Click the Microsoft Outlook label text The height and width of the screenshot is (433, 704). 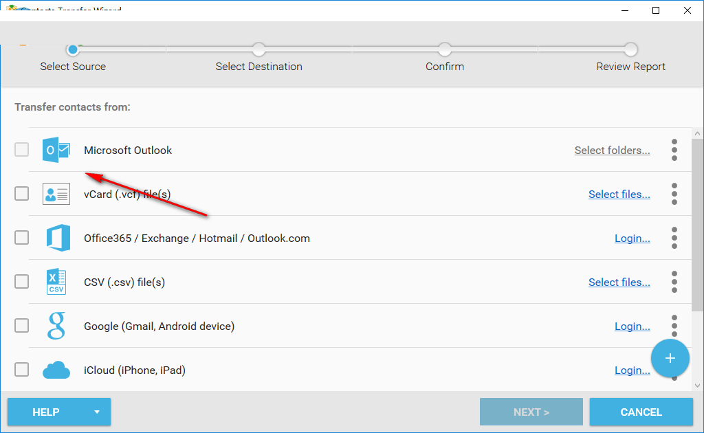point(128,151)
